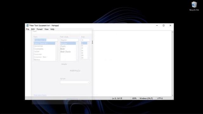This screenshot has height=114, width=203.
Task: Click the font list scrollbar
Action: tap(56, 51)
